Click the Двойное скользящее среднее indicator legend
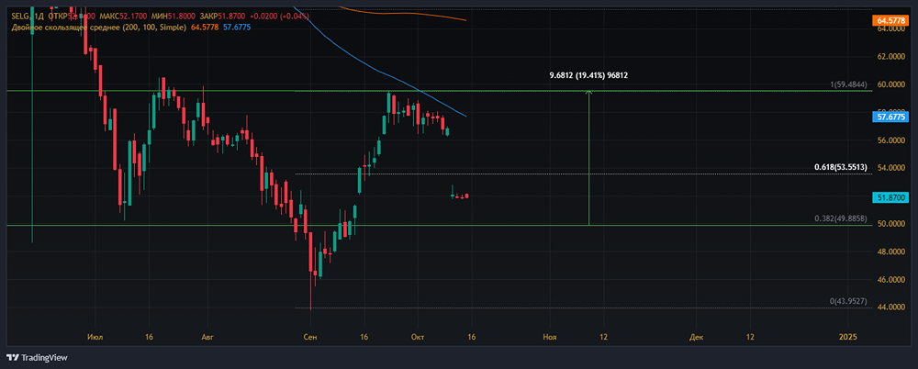The height and width of the screenshot is (369, 918). [99, 27]
